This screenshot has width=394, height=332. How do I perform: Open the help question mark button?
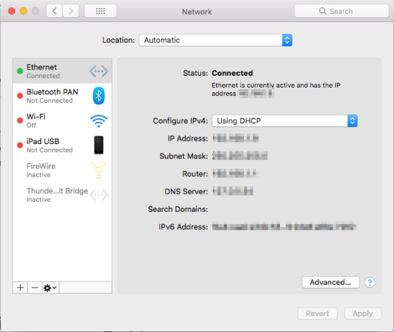pyautogui.click(x=370, y=282)
